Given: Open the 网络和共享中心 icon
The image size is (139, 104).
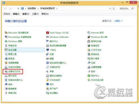Looking at the screenshot, I should click(6, 80).
